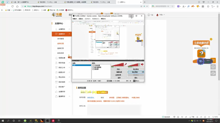This screenshot has height=123, width=220.
Task: Close the 斗鱼直播伴侣 floating ad
Action: (x=211, y=39)
